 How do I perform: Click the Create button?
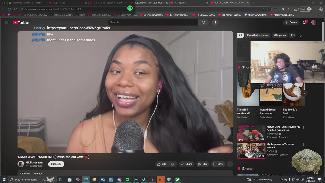(x=291, y=22)
